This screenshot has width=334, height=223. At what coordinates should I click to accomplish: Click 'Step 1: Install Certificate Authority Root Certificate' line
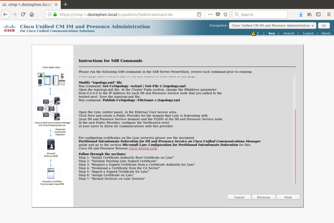[x=126, y=158]
